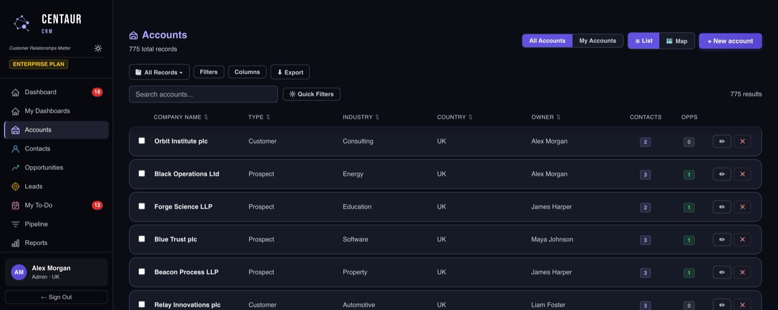Check the Orbit Institute plc row checkbox
This screenshot has width=778, height=310.
[142, 141]
